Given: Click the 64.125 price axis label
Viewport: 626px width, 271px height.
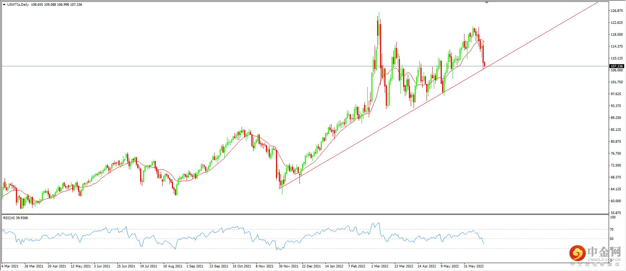Looking at the screenshot, I should [x=616, y=189].
